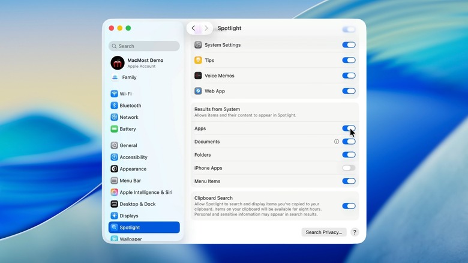The image size is (468, 263).
Task: Click the 'iPhone Apps' label
Action: point(208,168)
